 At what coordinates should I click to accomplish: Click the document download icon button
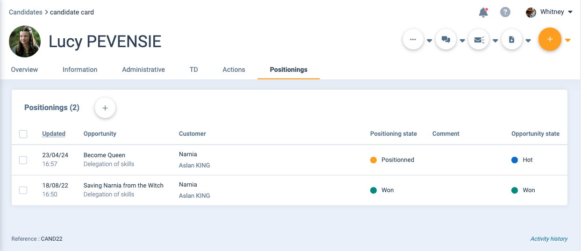pyautogui.click(x=512, y=40)
